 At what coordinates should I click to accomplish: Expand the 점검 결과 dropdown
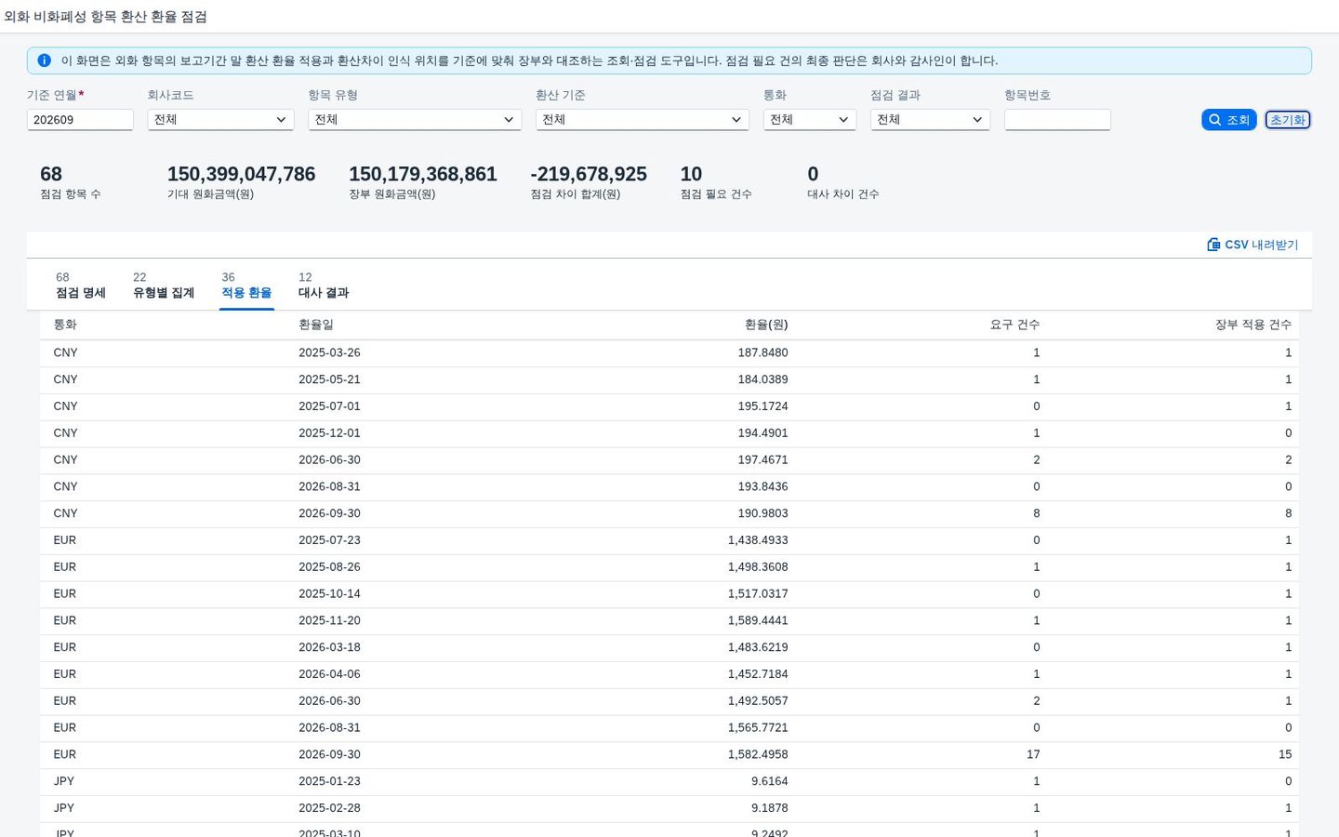[x=930, y=120]
